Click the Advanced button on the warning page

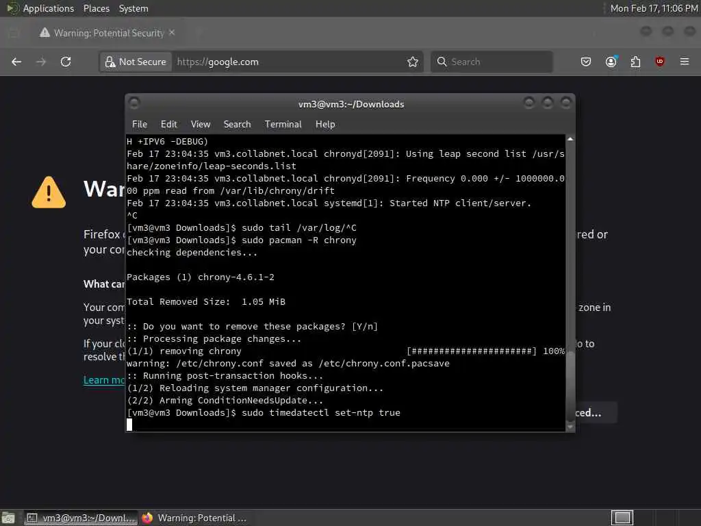point(596,412)
